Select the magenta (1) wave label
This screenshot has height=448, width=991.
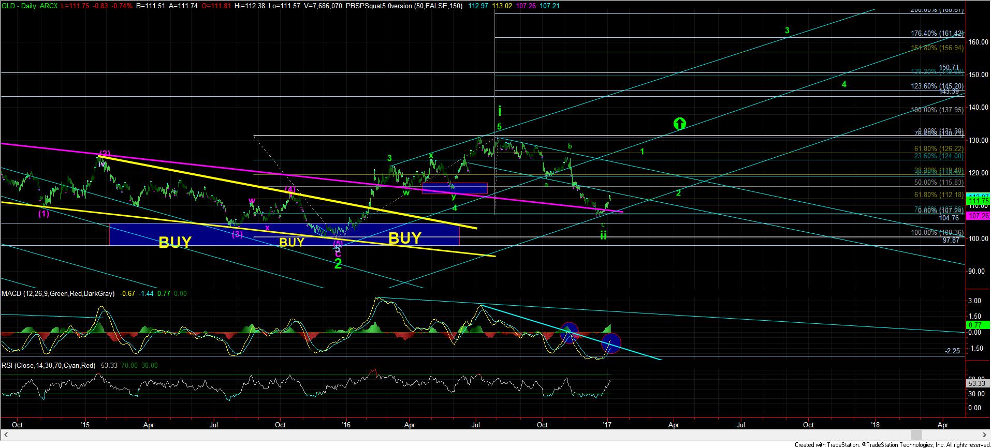(x=43, y=214)
